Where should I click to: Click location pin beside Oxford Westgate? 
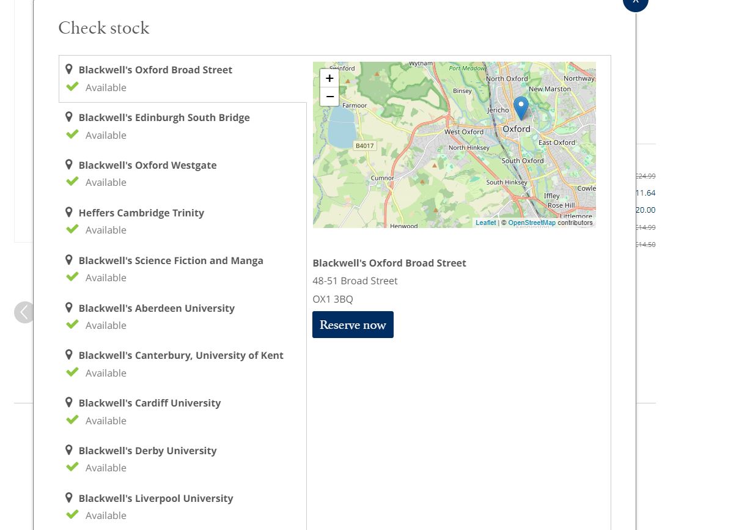pyautogui.click(x=69, y=164)
